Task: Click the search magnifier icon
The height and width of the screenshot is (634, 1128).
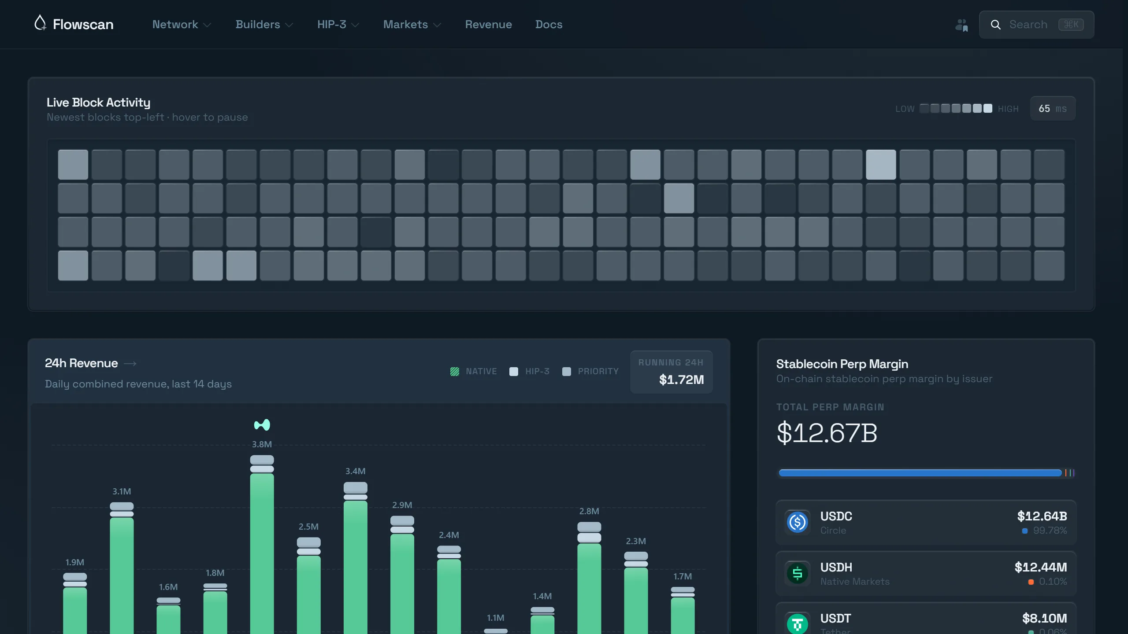Action: 995,25
